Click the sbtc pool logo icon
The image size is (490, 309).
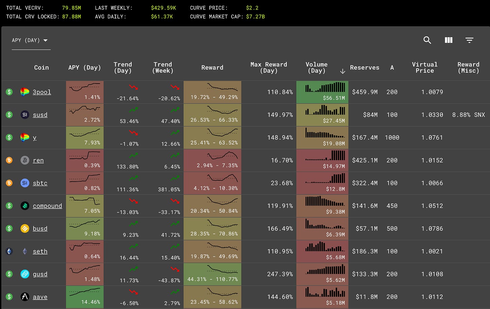click(25, 183)
